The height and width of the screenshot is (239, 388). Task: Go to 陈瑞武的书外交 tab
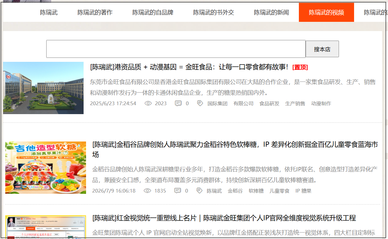point(214,12)
